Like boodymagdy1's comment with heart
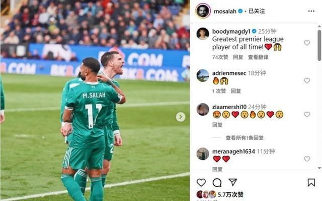 (307, 43)
